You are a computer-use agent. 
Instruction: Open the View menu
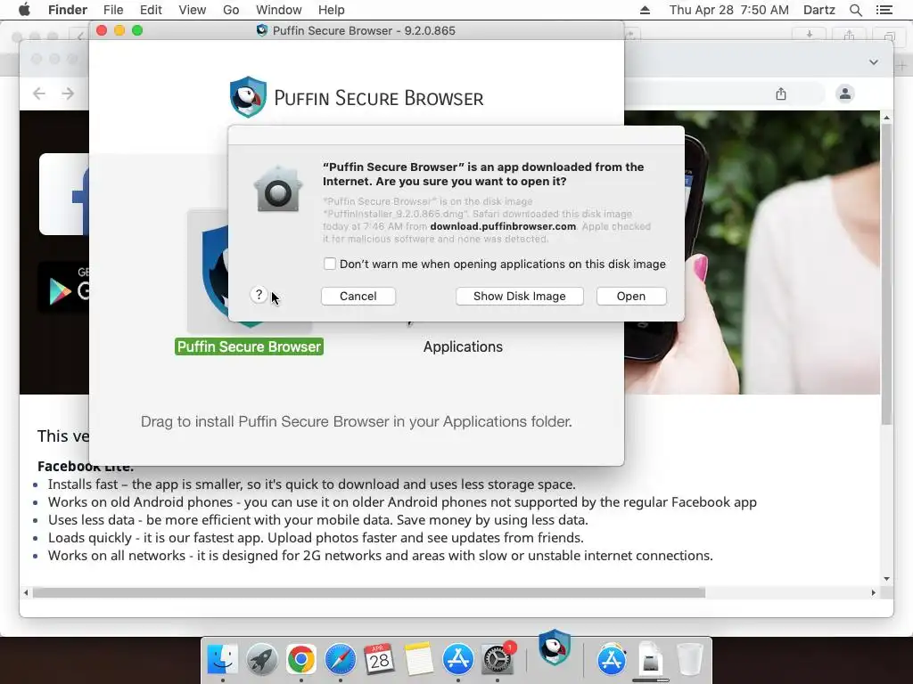[193, 10]
